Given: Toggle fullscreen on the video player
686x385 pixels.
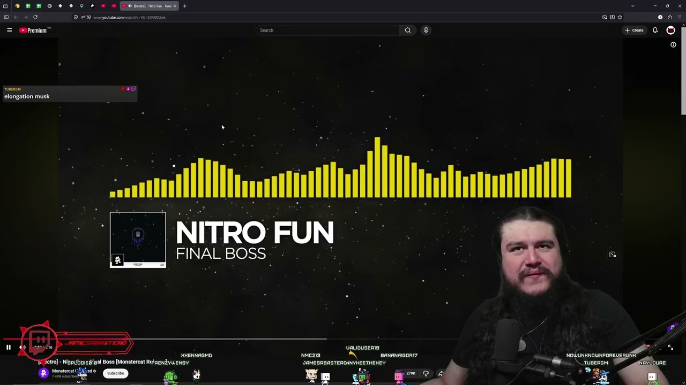Looking at the screenshot, I should pos(670,348).
